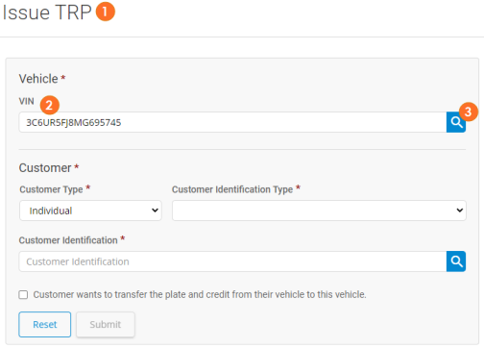Focus the VIN input field

click(232, 122)
